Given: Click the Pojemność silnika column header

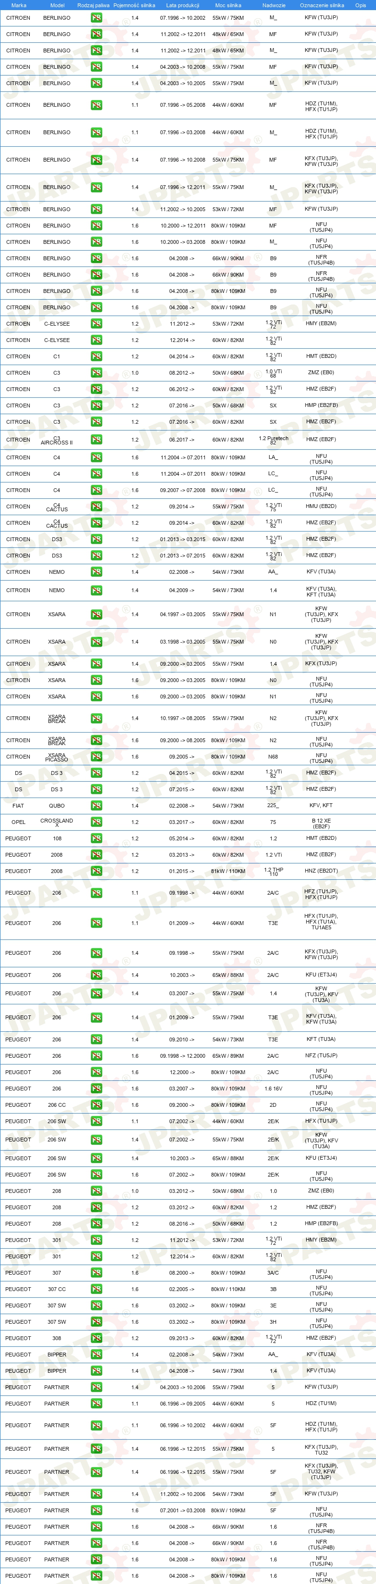Looking at the screenshot, I should click(x=134, y=5).
